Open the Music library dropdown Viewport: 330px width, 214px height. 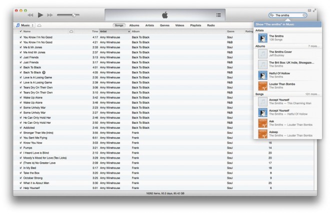click(x=24, y=25)
